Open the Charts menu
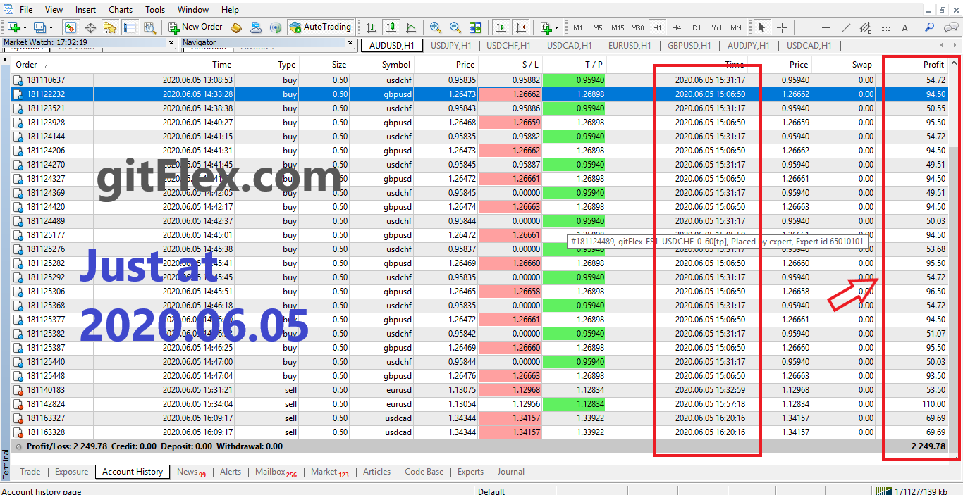963x495 pixels. coord(121,10)
